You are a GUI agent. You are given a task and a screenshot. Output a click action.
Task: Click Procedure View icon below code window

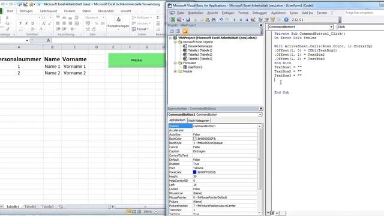click(x=269, y=213)
